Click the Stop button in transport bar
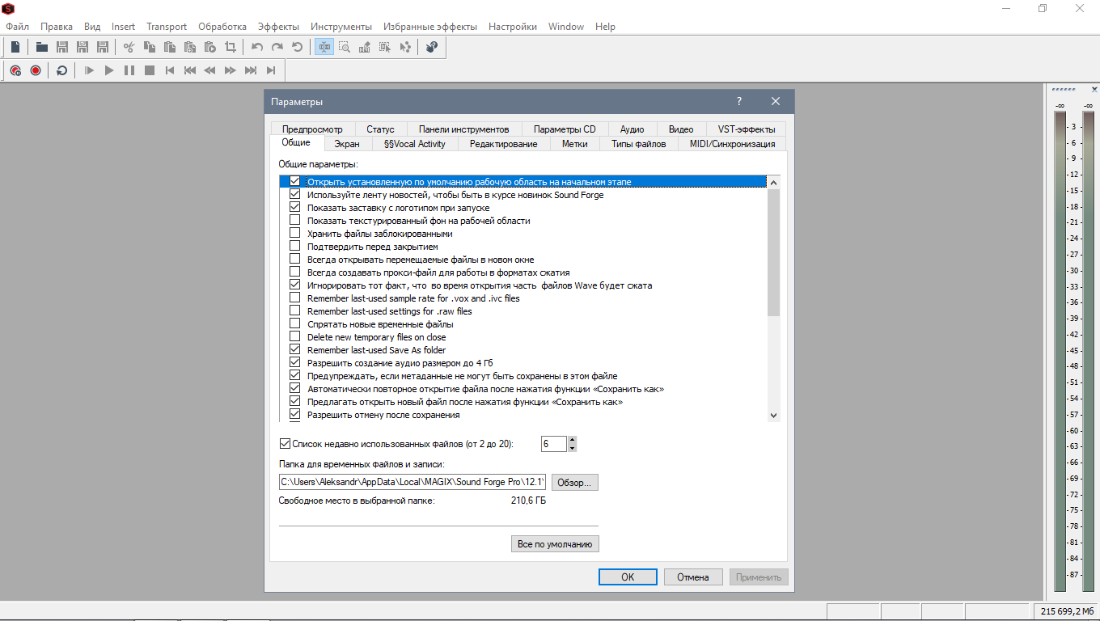Image resolution: width=1100 pixels, height=621 pixels. (150, 70)
